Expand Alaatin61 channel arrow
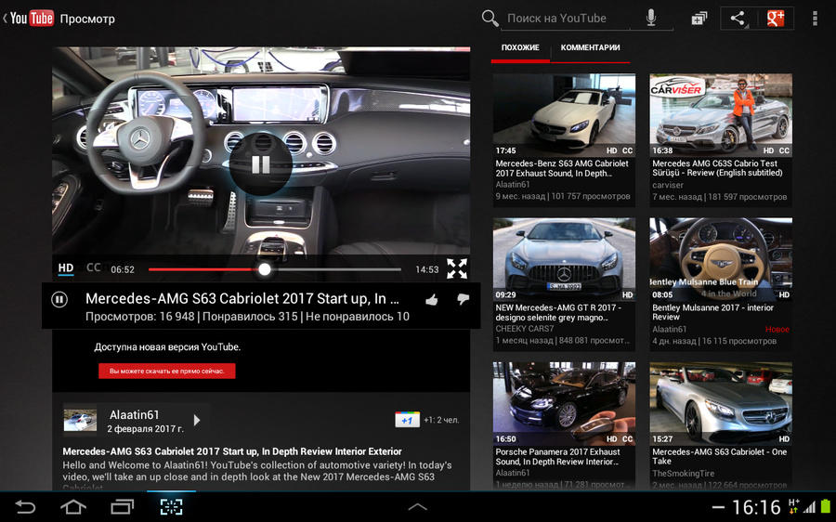Viewport: 836px width, 522px height. click(197, 420)
